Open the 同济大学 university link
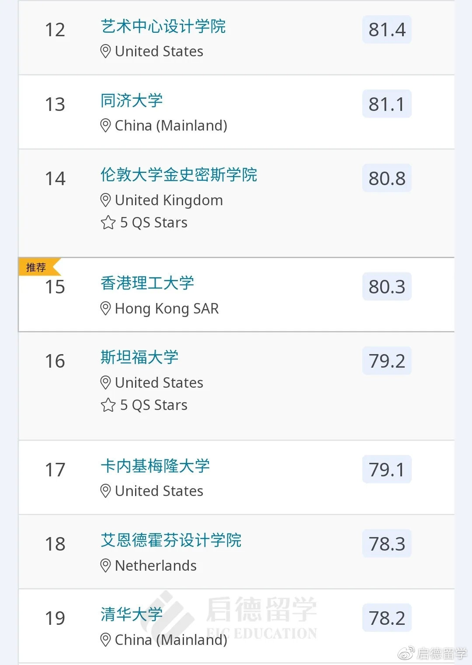 click(x=132, y=101)
